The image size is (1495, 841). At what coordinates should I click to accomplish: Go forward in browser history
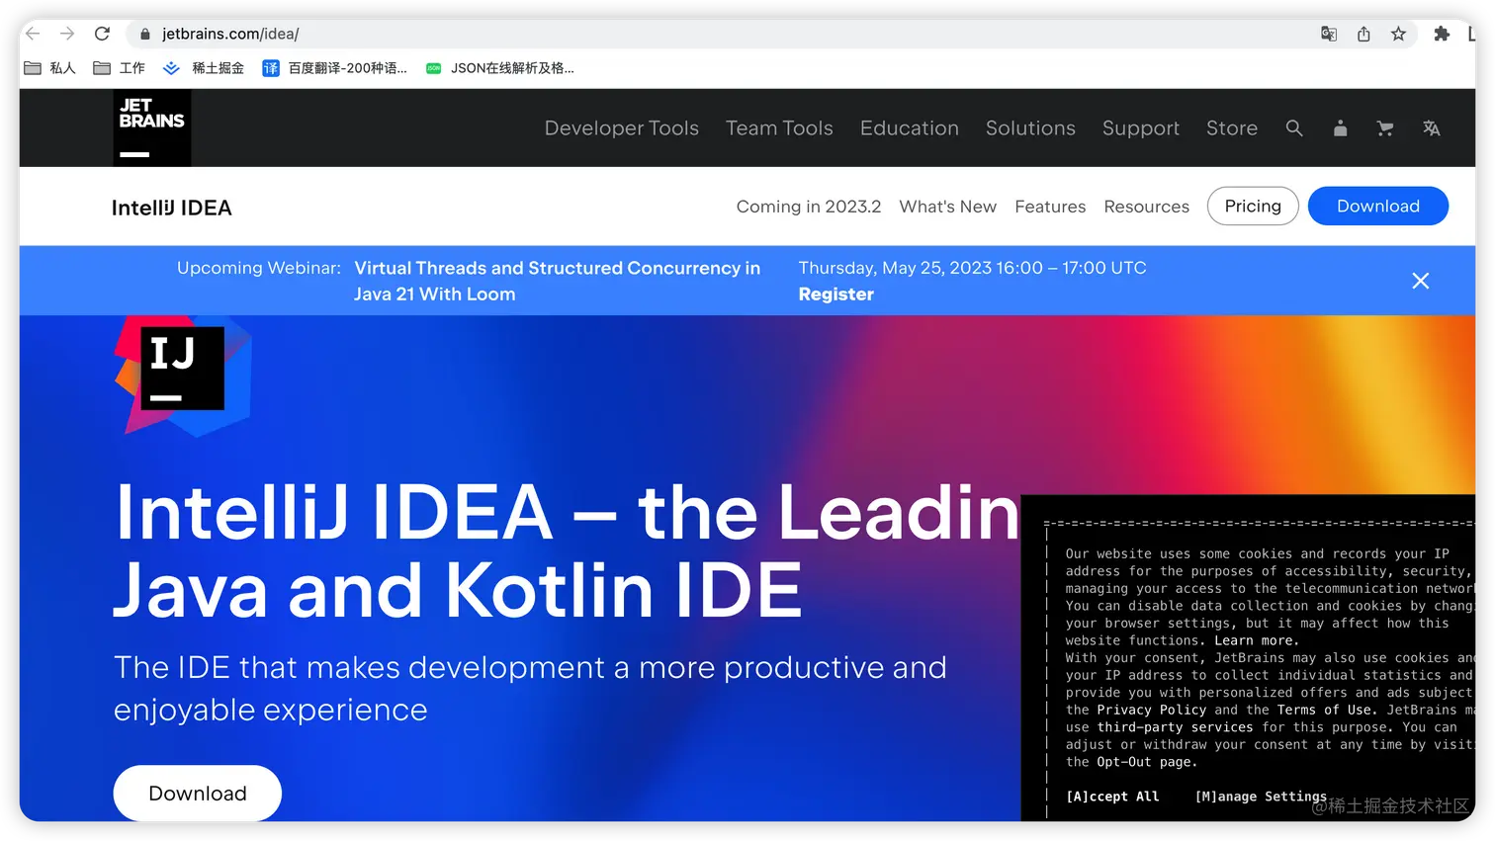(x=67, y=34)
